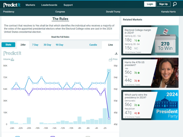Click the -12h axis label
Viewport: 183px width, 137px height.
[x=63, y=128]
